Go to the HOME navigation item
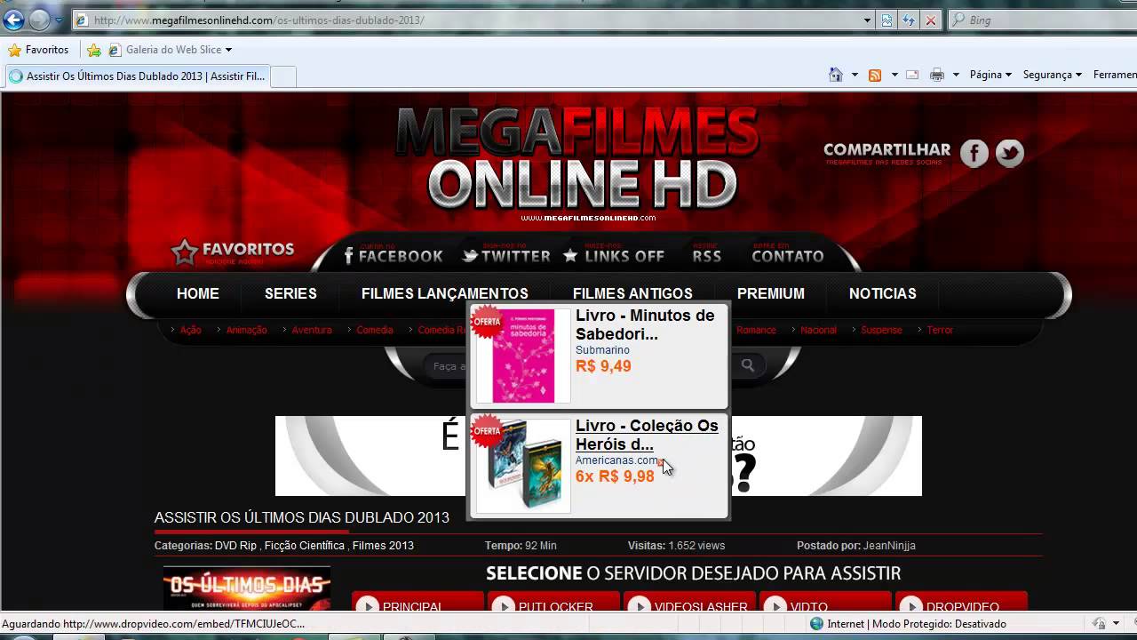Image resolution: width=1137 pixels, height=640 pixels. (x=197, y=293)
